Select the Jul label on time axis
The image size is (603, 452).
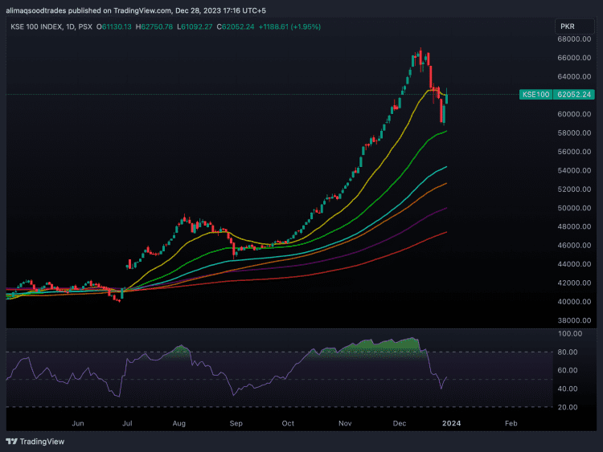[x=128, y=422]
